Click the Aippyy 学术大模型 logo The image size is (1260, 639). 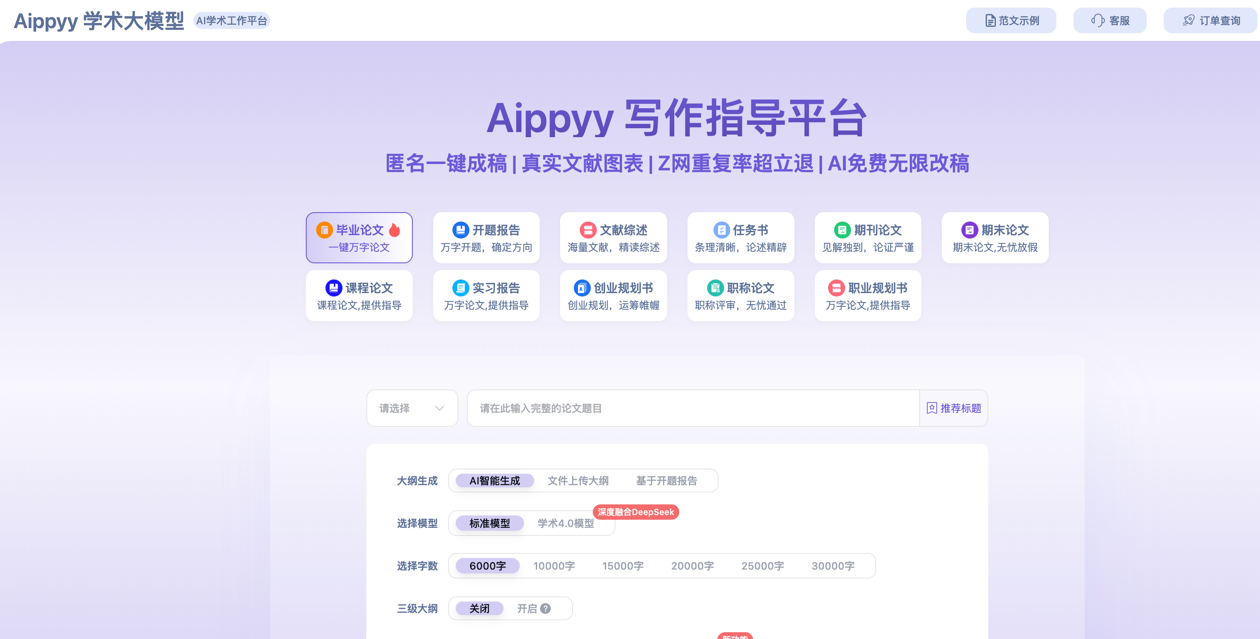pyautogui.click(x=99, y=20)
